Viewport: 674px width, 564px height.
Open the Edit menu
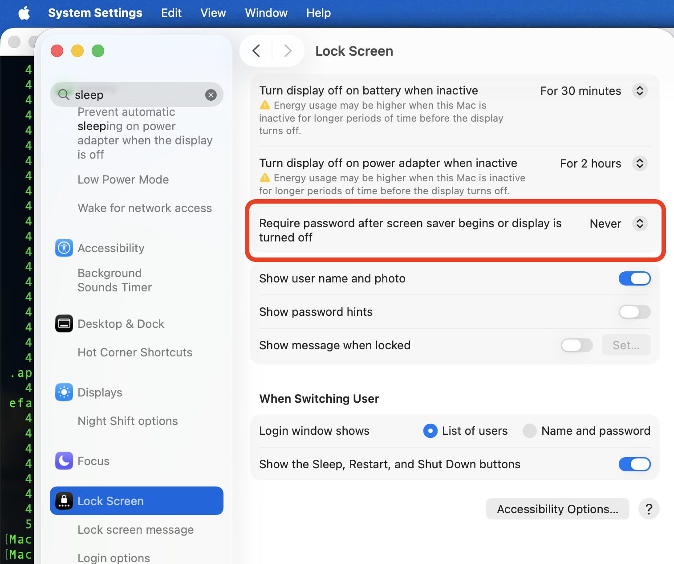pos(171,13)
